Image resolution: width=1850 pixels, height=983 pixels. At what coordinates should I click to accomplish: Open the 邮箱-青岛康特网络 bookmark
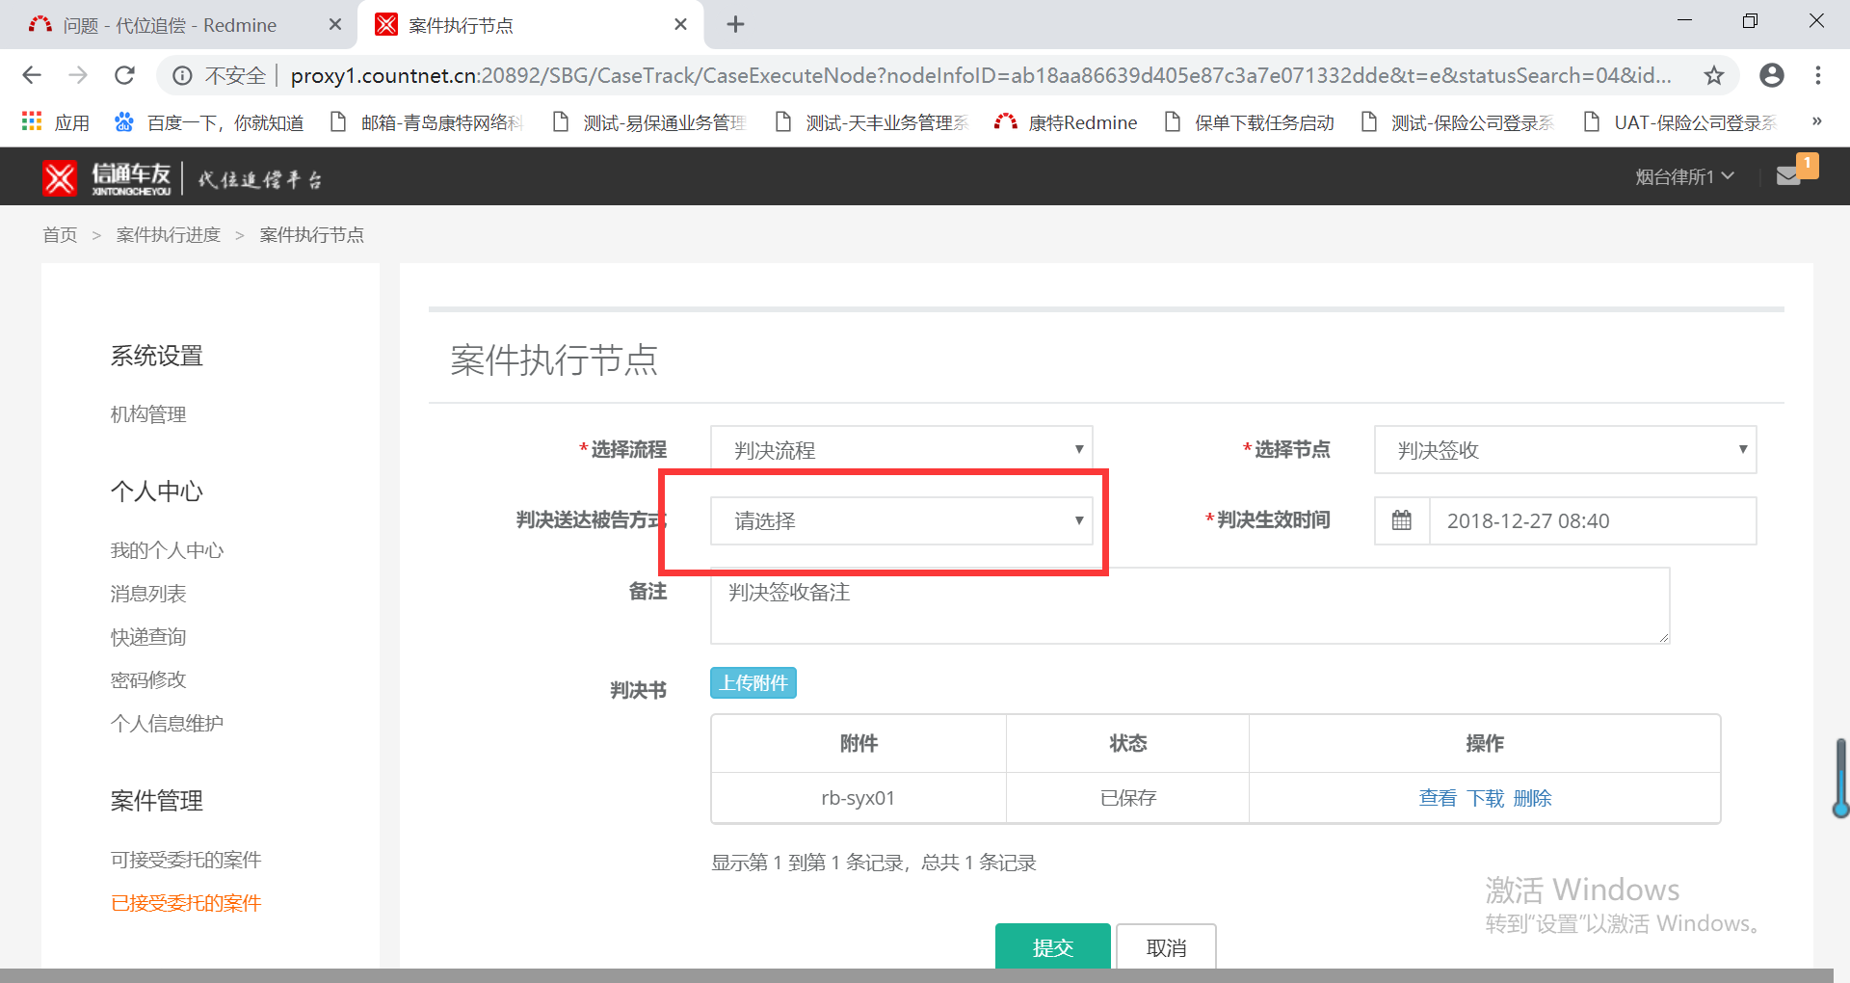point(427,122)
